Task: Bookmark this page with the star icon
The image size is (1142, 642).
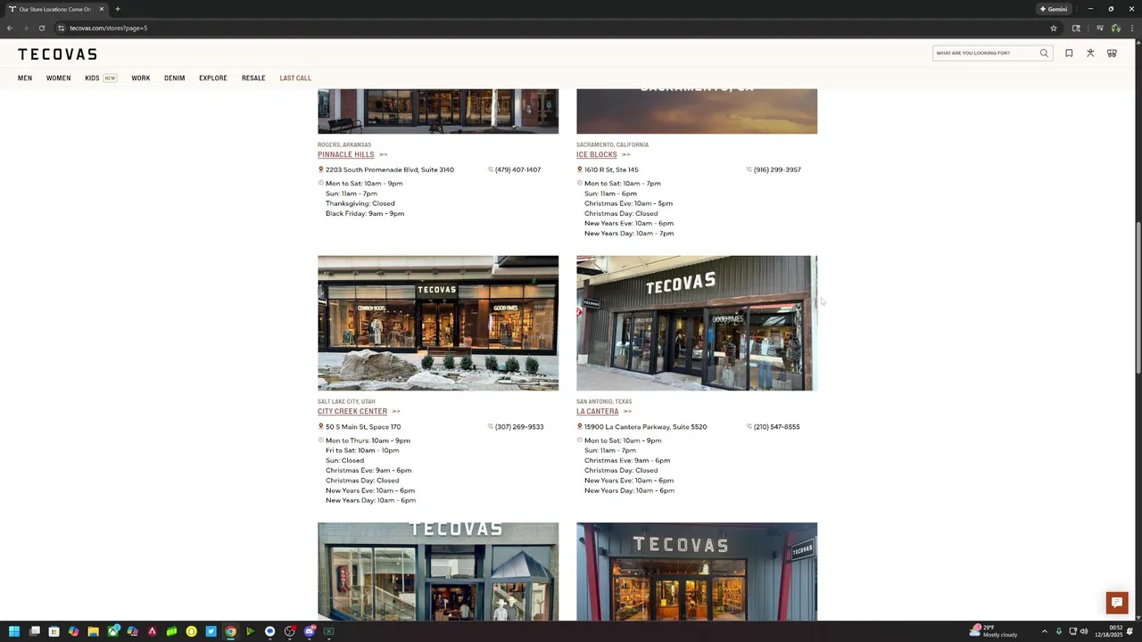Action: pyautogui.click(x=1054, y=28)
